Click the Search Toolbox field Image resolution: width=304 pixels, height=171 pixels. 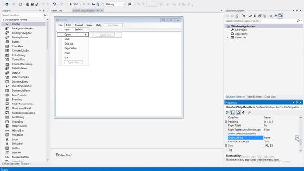pyautogui.click(x=22, y=15)
